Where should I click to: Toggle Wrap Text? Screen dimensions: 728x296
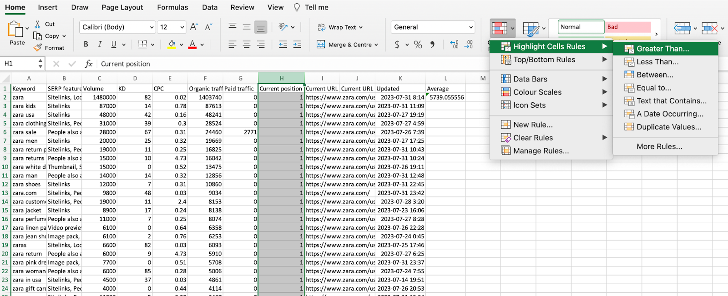340,27
